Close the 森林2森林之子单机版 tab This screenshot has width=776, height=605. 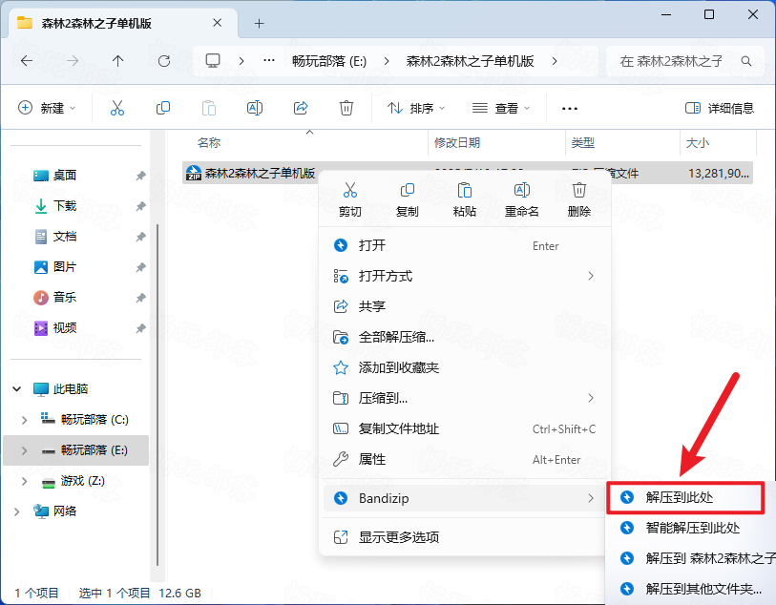click(x=218, y=23)
